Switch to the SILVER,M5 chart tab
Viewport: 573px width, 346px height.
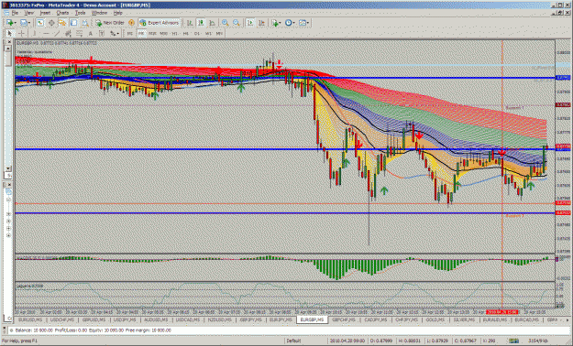coord(464,319)
